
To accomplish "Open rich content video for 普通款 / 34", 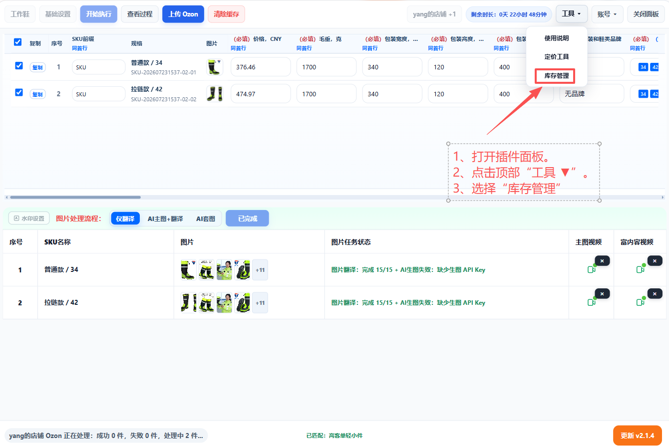I will pos(640,269).
